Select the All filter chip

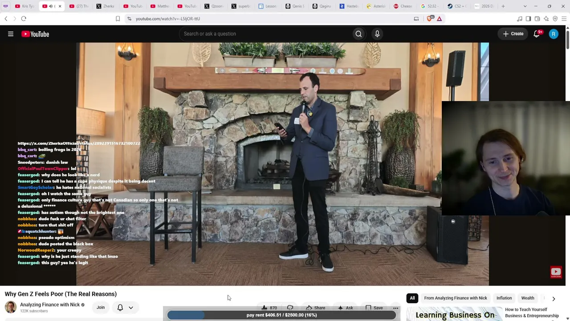[x=412, y=298]
